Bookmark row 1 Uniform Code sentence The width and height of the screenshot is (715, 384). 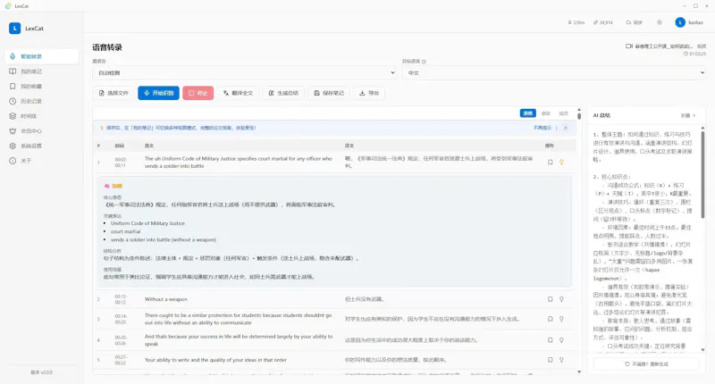coord(551,163)
